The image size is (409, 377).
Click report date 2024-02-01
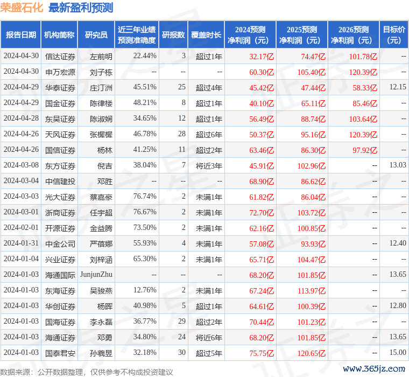coord(21,228)
